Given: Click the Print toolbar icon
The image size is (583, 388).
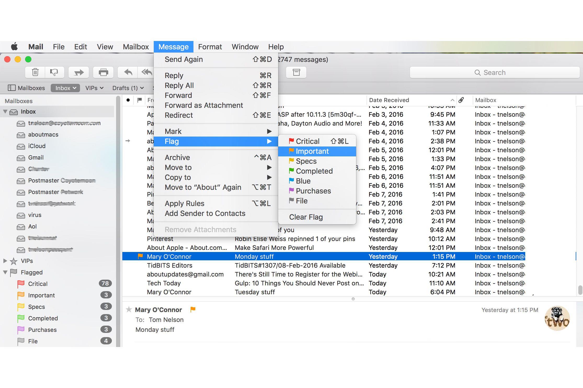Looking at the screenshot, I should click(103, 72).
